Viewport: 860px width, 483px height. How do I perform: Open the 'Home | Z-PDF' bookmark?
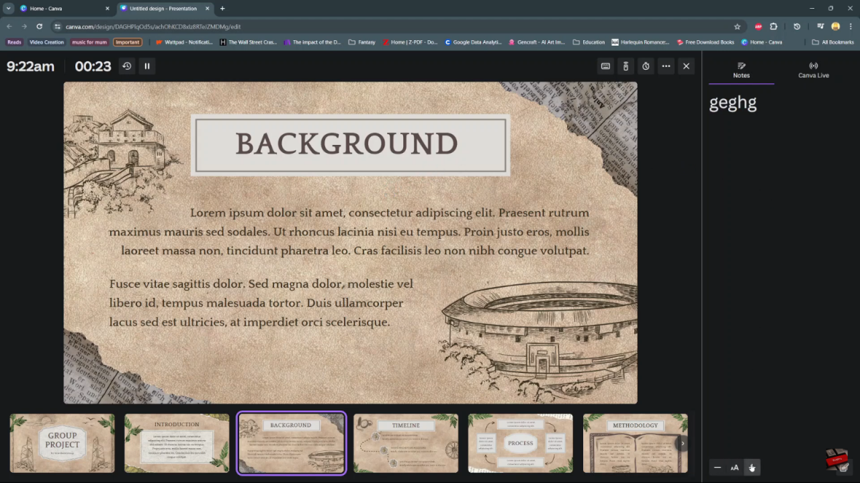pyautogui.click(x=410, y=42)
